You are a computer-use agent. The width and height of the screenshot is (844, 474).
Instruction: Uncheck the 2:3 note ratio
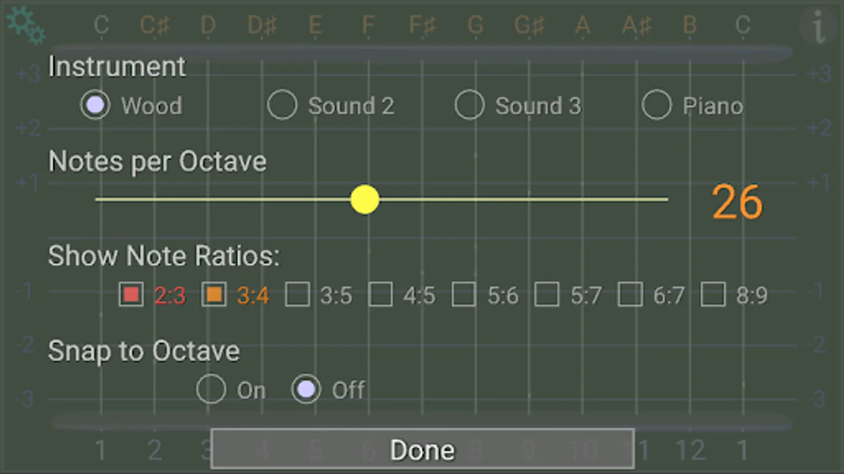(131, 294)
